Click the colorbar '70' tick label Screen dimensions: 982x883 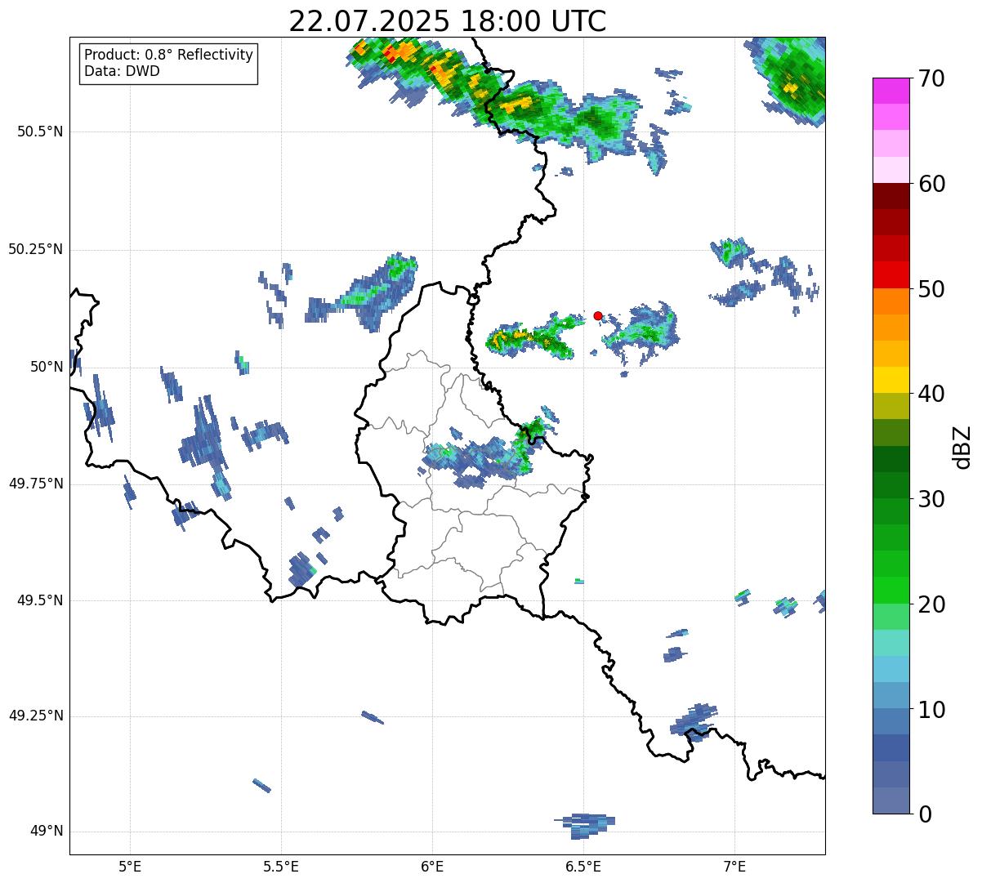click(931, 78)
